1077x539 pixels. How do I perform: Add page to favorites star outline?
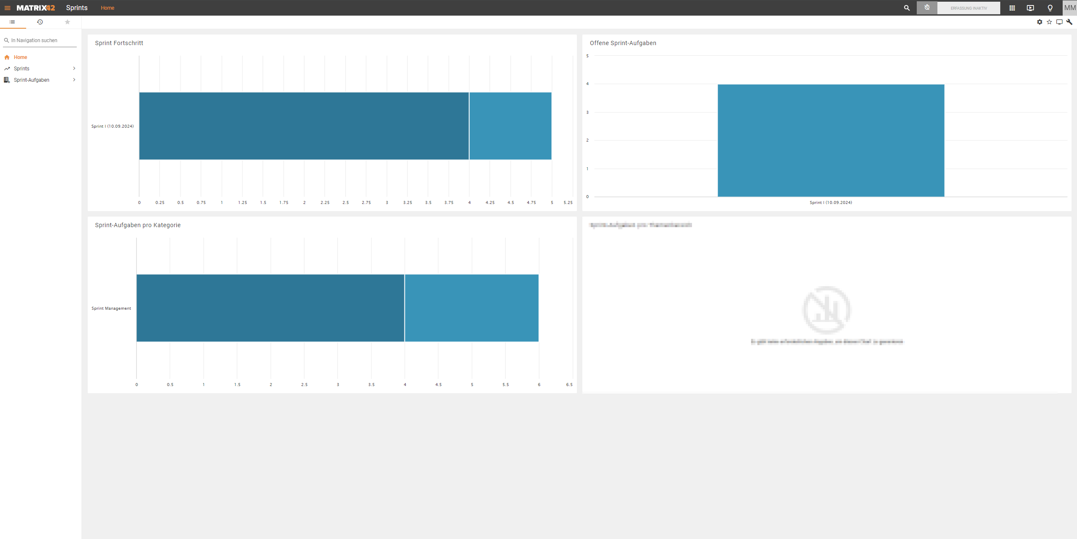point(1049,22)
